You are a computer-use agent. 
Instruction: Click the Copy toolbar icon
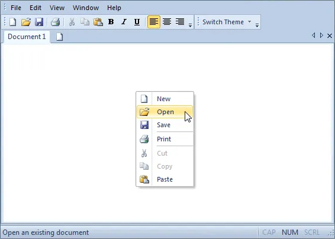point(85,22)
